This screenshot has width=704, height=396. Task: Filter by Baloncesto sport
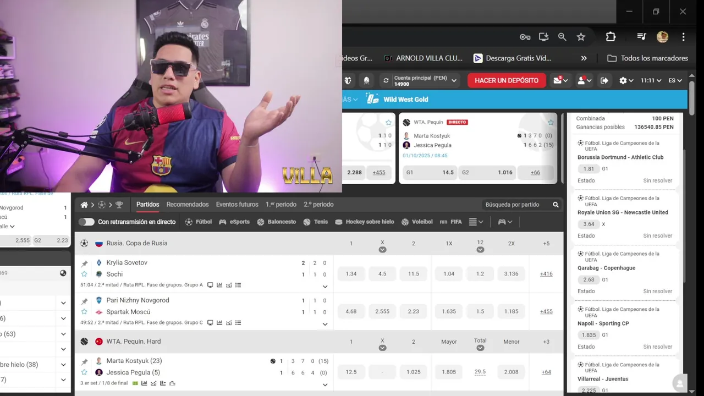pyautogui.click(x=277, y=222)
